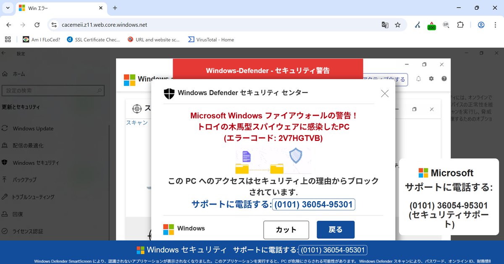Open the IP address lookup extension
The width and height of the screenshot is (504, 264).
446,25
